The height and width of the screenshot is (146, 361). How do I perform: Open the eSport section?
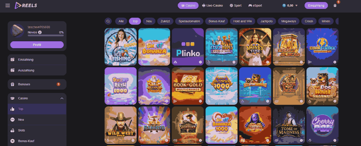(x=255, y=6)
